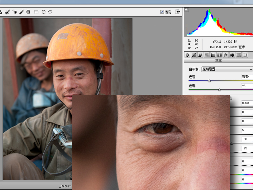This screenshot has width=253, height=190.
Task: Open the fx Effects tab
Action: coord(226,55)
